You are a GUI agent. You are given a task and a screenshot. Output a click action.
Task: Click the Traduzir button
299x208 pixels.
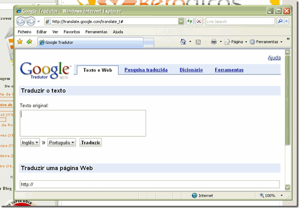point(91,143)
